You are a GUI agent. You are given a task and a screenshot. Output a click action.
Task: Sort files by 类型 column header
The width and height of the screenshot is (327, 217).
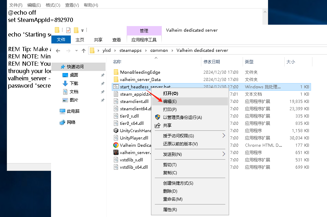click(263, 62)
